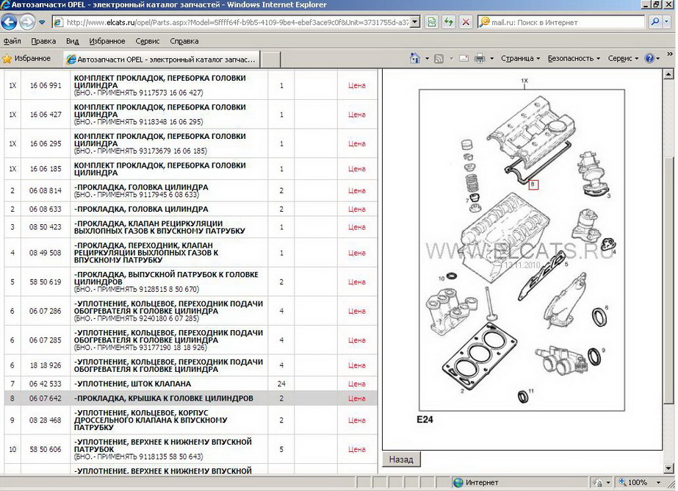The image size is (678, 491).
Task: Click the address bar URL field
Action: click(236, 22)
